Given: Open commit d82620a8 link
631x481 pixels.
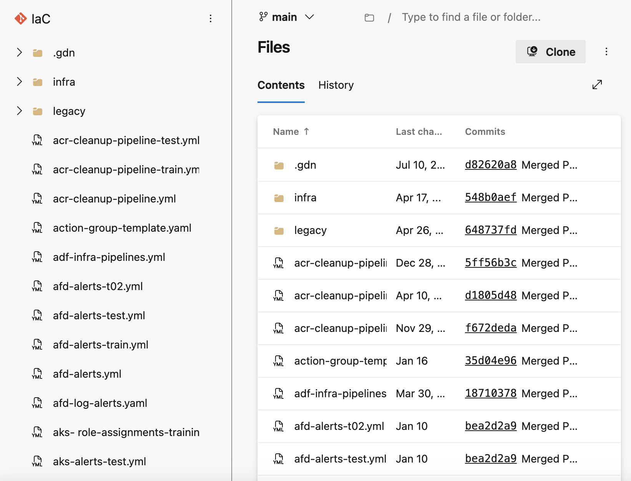Looking at the screenshot, I should tap(490, 165).
